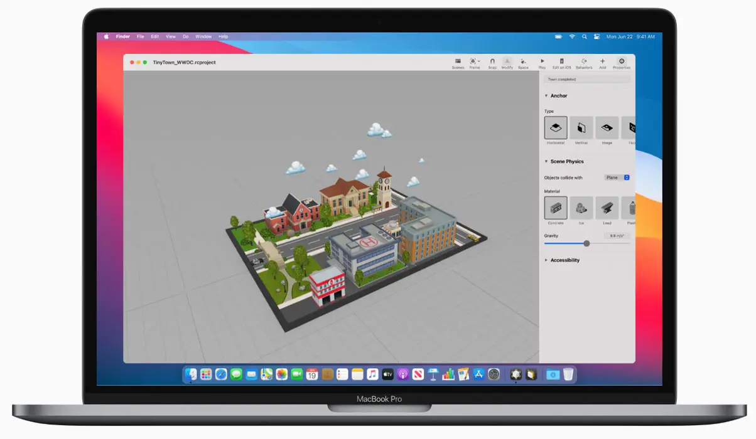This screenshot has height=439, width=756.
Task: Open FaceTime from the Dock
Action: (297, 374)
